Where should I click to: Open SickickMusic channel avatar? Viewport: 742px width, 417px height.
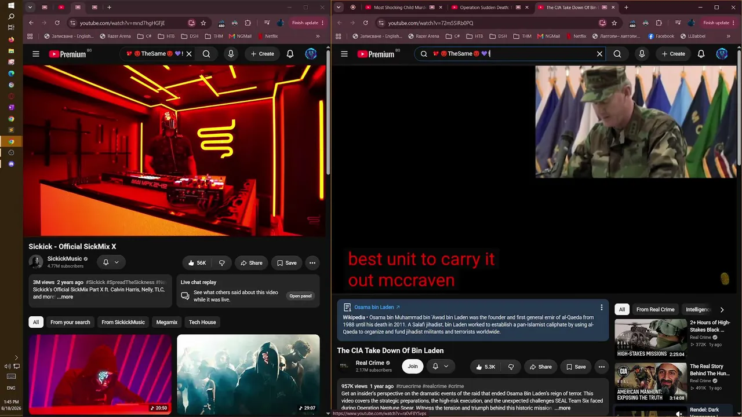click(x=36, y=262)
